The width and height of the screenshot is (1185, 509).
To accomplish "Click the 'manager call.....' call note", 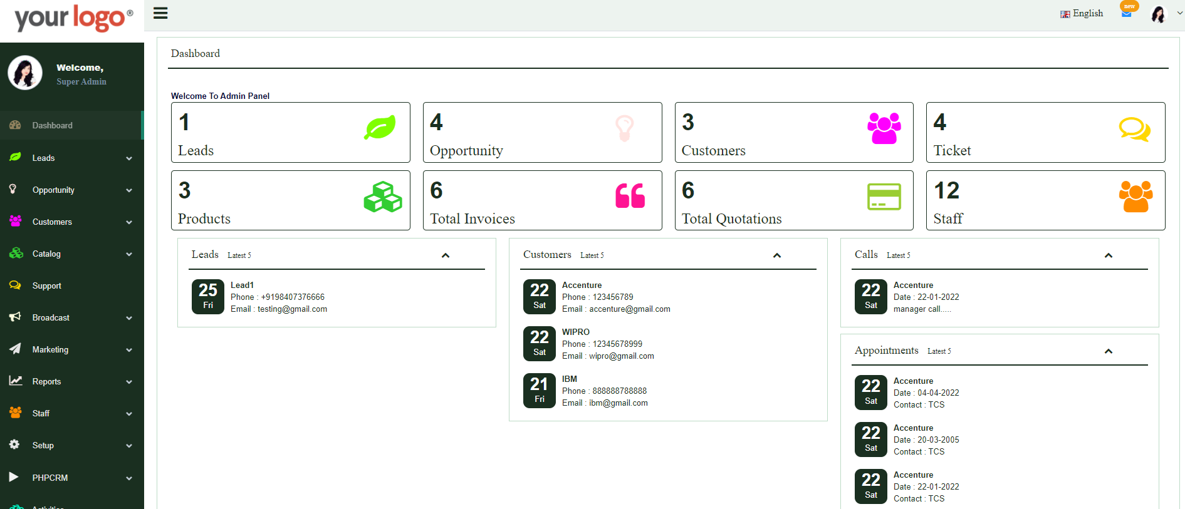I will coord(922,309).
